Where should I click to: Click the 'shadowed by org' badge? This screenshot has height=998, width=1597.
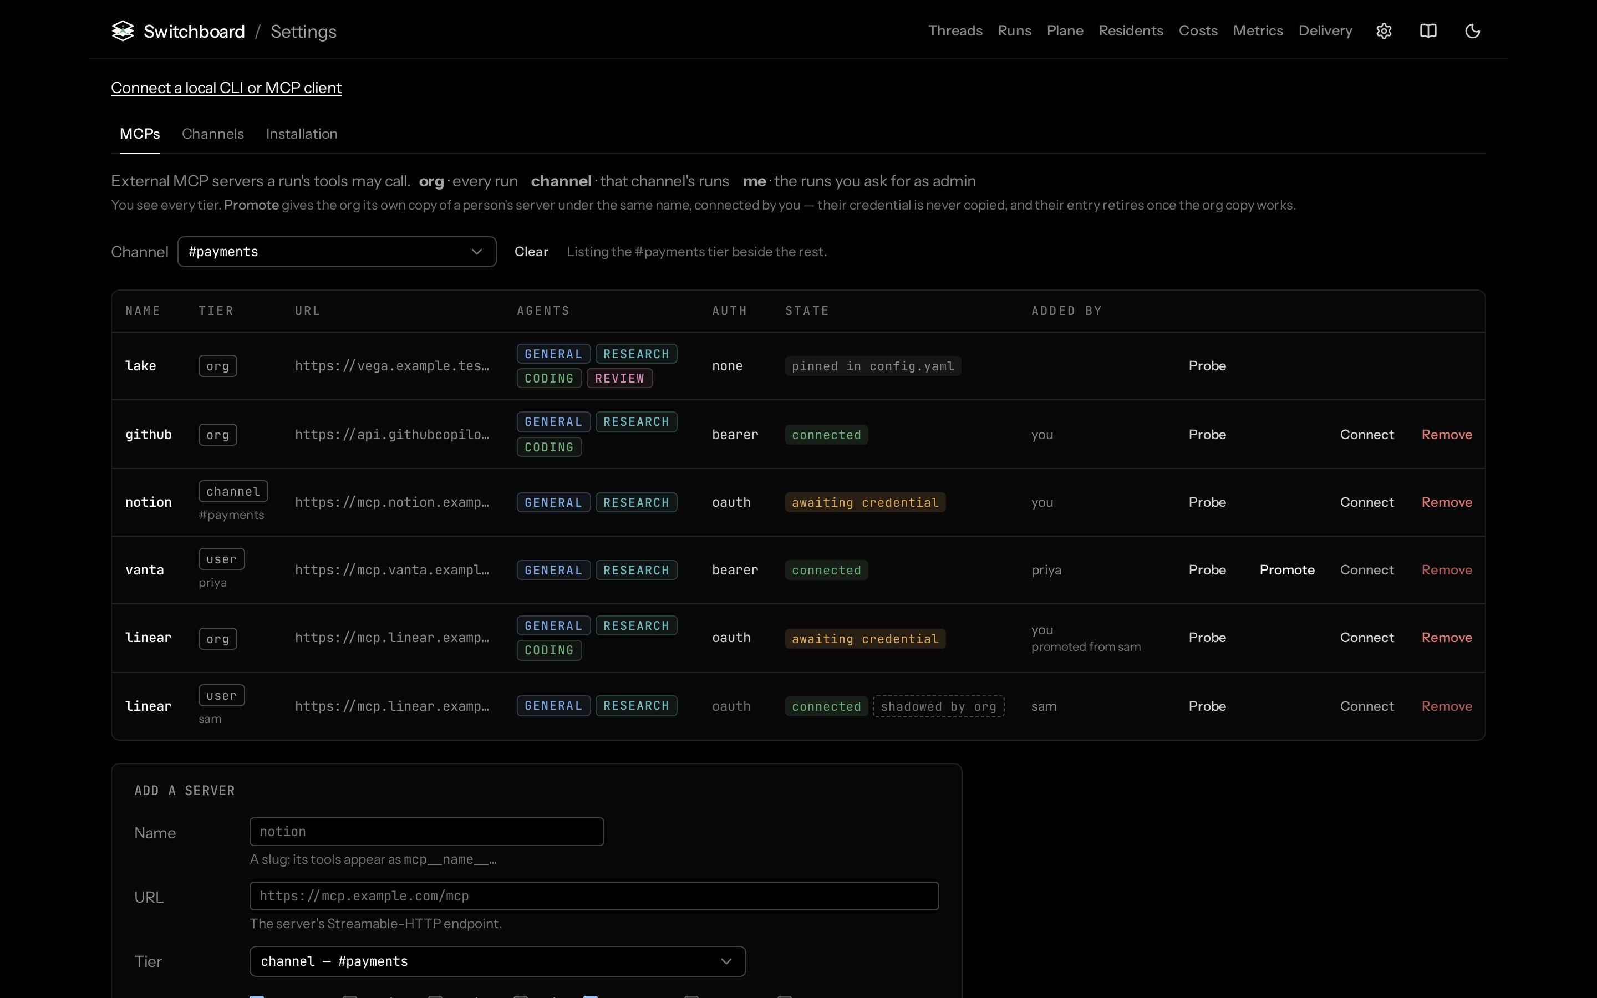tap(938, 706)
